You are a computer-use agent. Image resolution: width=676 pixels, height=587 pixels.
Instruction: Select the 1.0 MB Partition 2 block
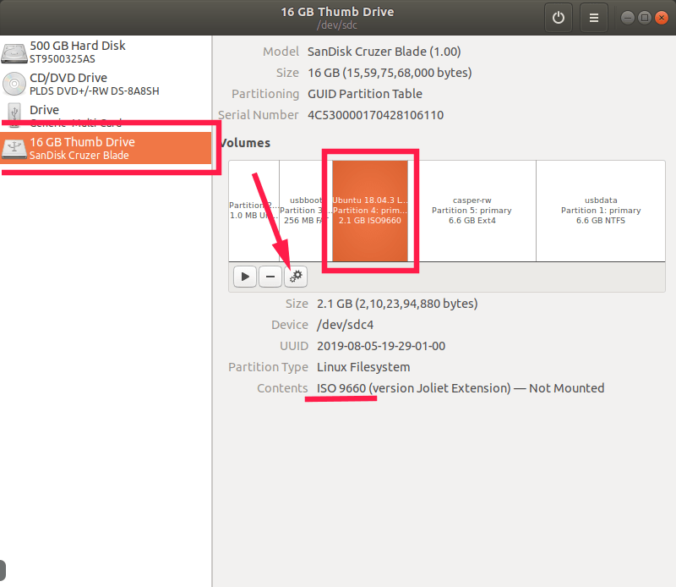click(253, 211)
